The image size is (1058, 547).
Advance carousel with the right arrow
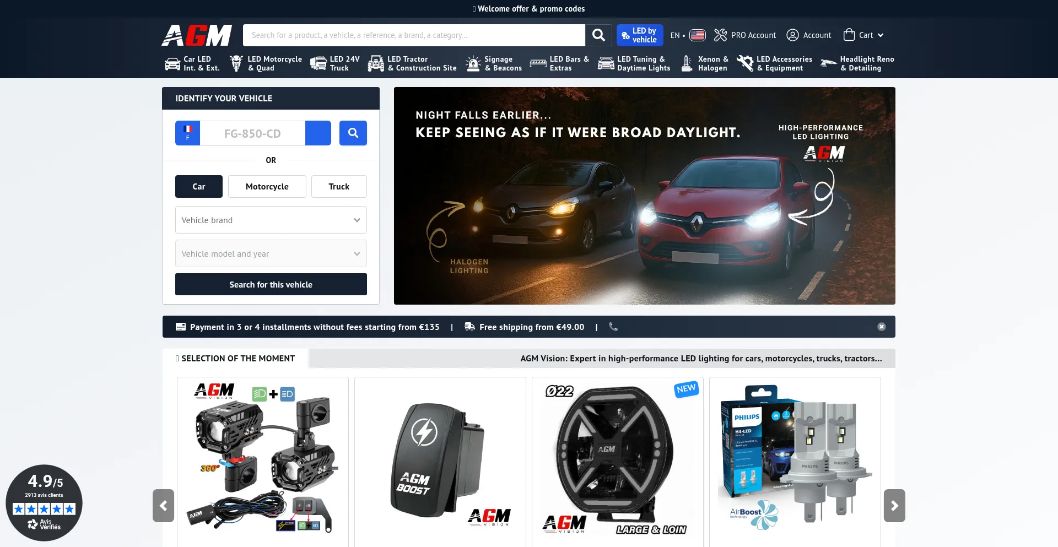(x=894, y=506)
